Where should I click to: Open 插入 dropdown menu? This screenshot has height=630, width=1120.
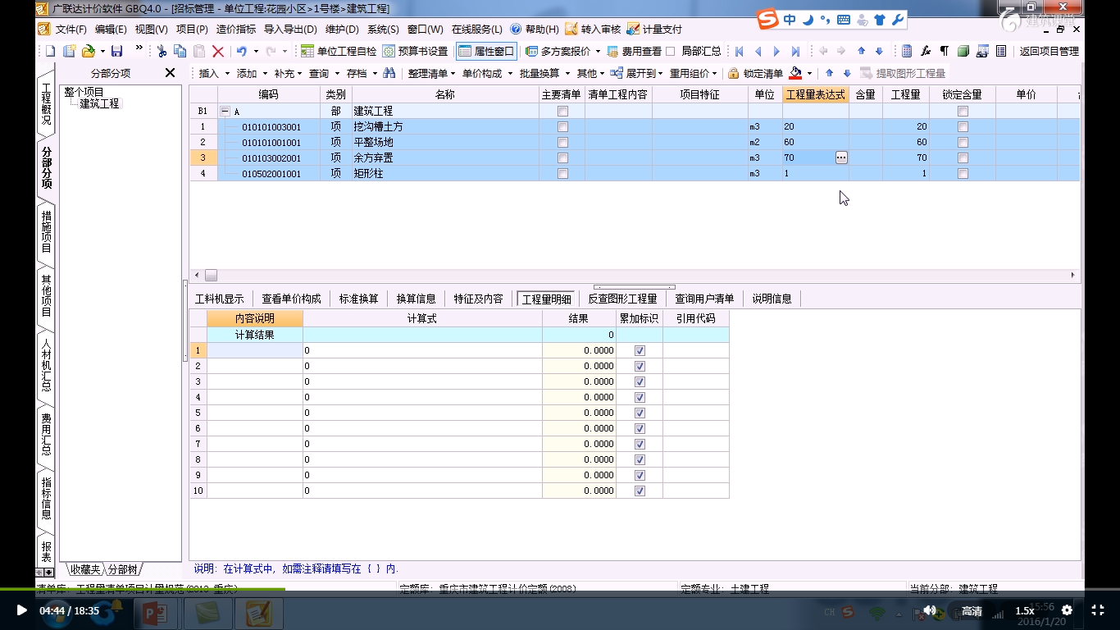215,73
